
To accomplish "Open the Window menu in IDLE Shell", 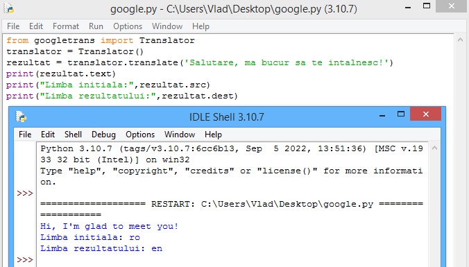I will [x=180, y=135].
